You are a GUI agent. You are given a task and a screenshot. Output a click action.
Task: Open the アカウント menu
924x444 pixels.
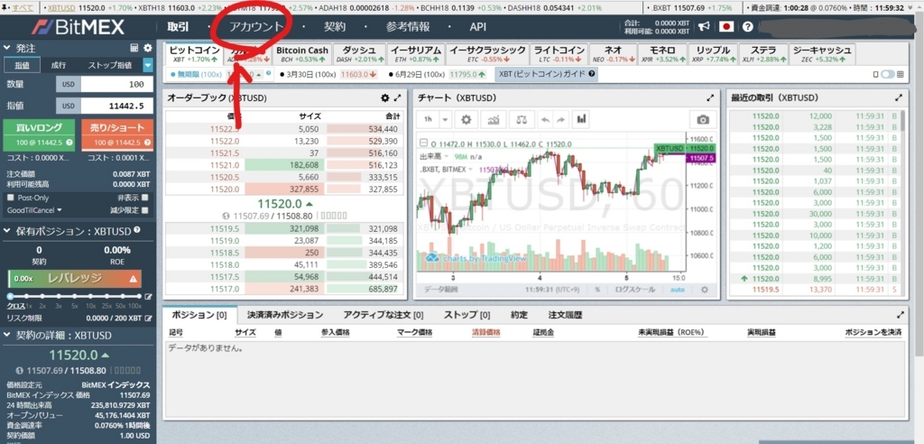(256, 26)
